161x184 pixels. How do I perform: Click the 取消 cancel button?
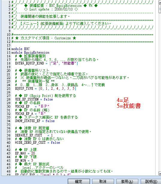pyautogui.click(x=103, y=181)
